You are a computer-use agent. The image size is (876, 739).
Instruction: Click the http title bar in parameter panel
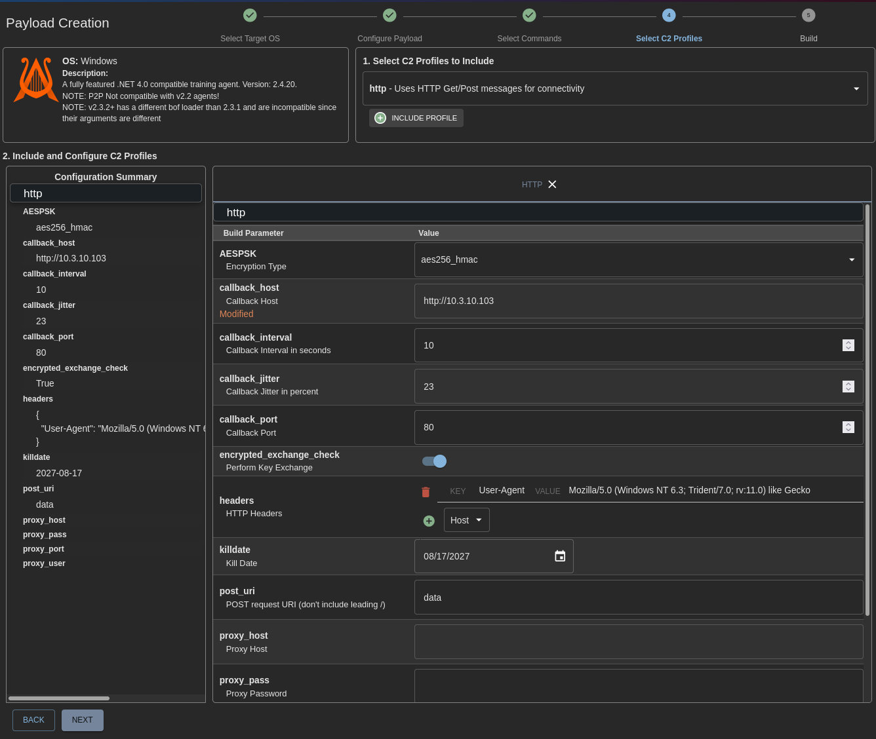[x=538, y=212]
